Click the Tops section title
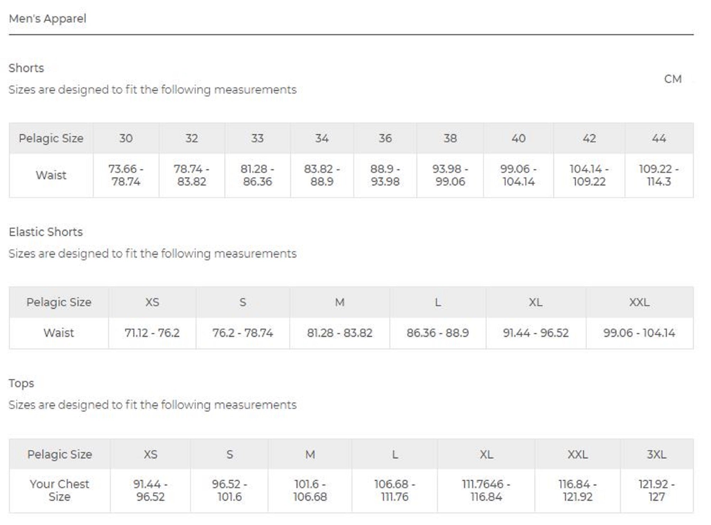711x525 pixels. 21,383
